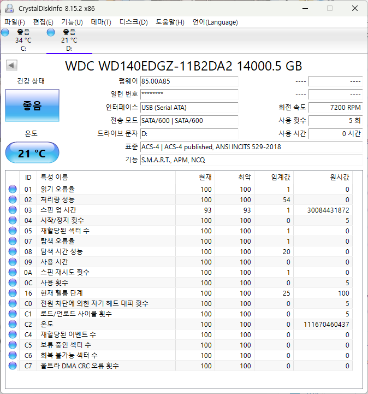Click status orb for attribute 04 시작/정지 횟수
Screen dimensions: 368x394
(x=13, y=220)
